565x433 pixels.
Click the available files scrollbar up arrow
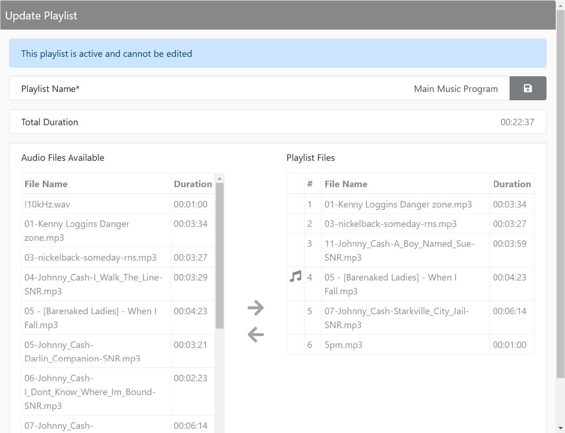tap(219, 178)
